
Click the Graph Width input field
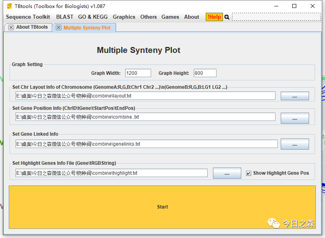[x=138, y=73]
